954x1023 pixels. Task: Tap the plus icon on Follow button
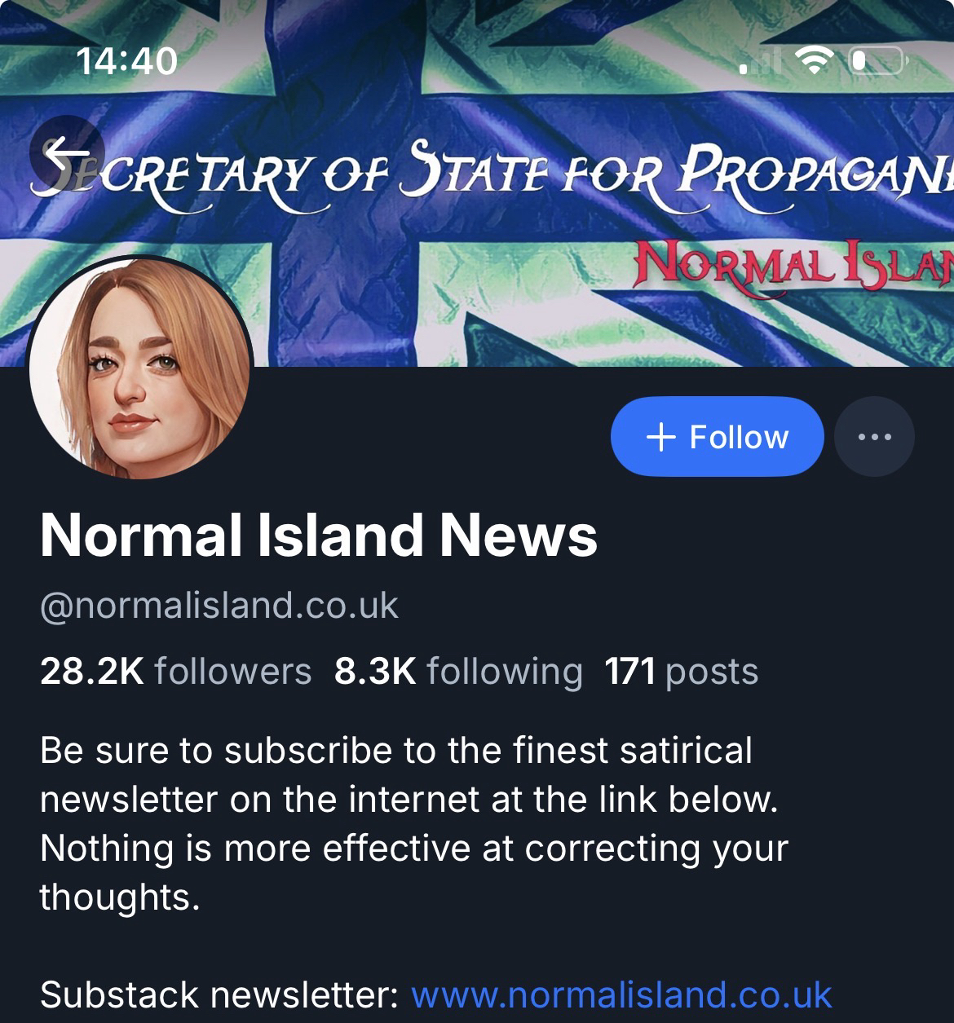661,437
